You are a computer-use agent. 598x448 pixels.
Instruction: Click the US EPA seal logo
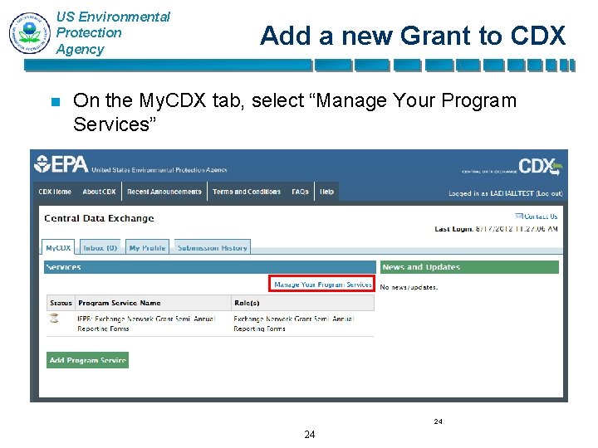pyautogui.click(x=30, y=32)
